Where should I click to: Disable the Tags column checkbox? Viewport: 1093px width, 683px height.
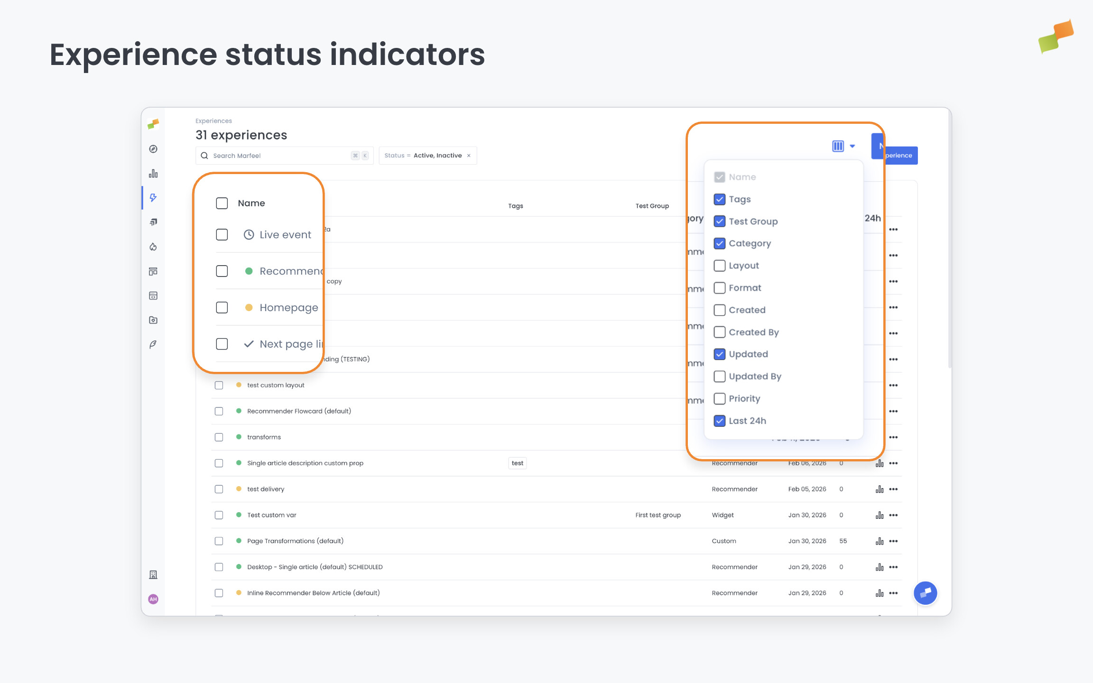click(x=720, y=199)
